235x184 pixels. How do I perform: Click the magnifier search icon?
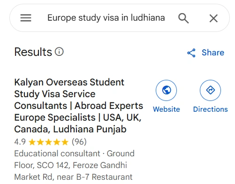183,18
